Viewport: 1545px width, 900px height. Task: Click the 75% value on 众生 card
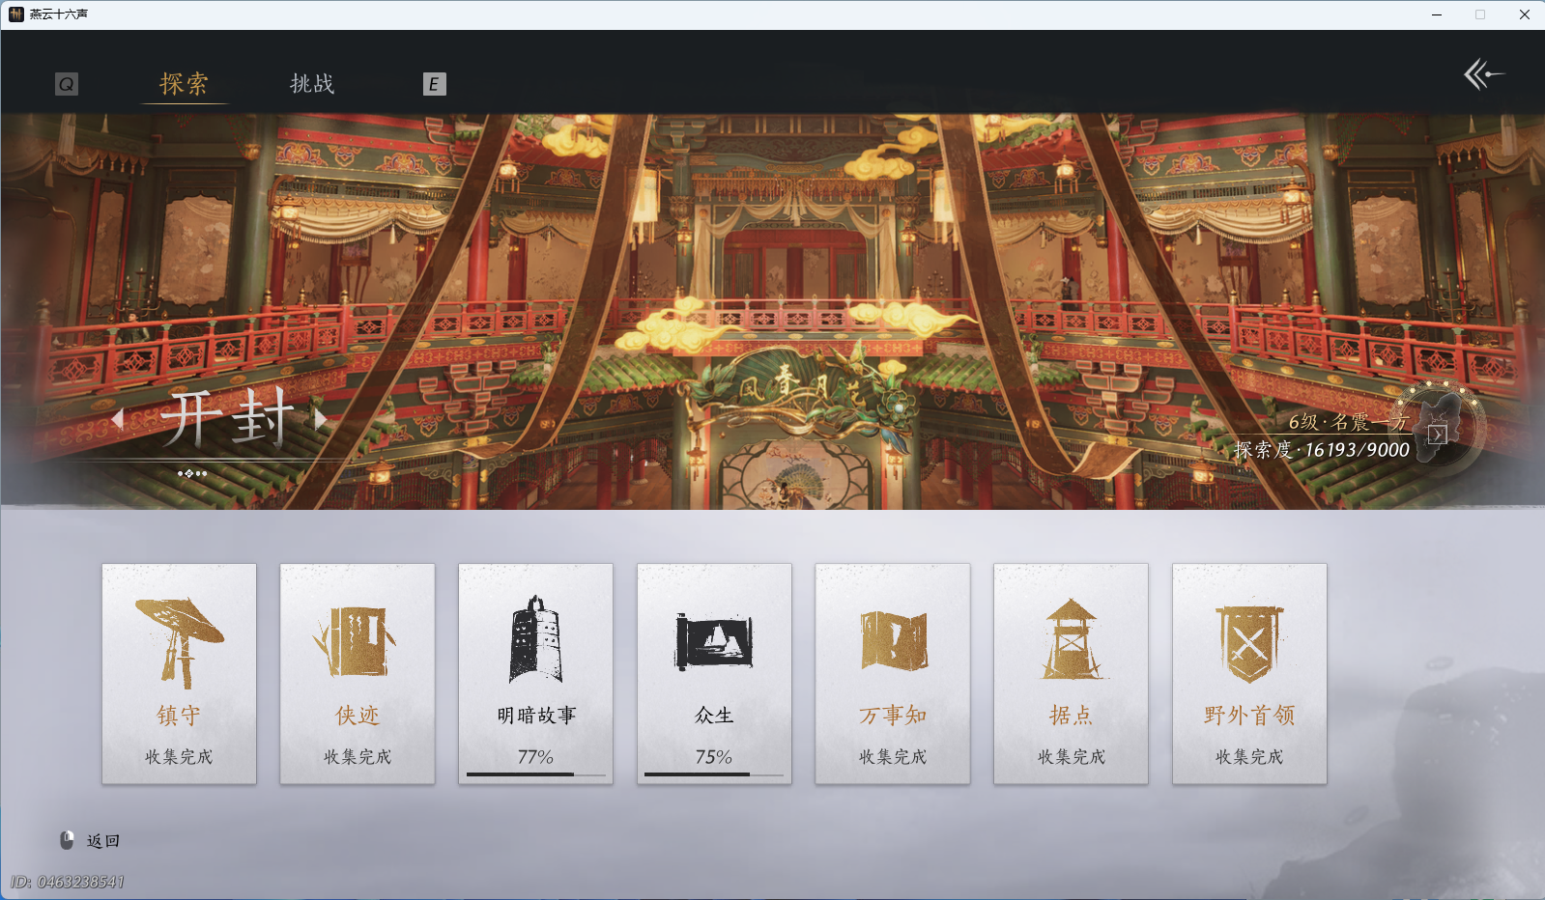714,757
